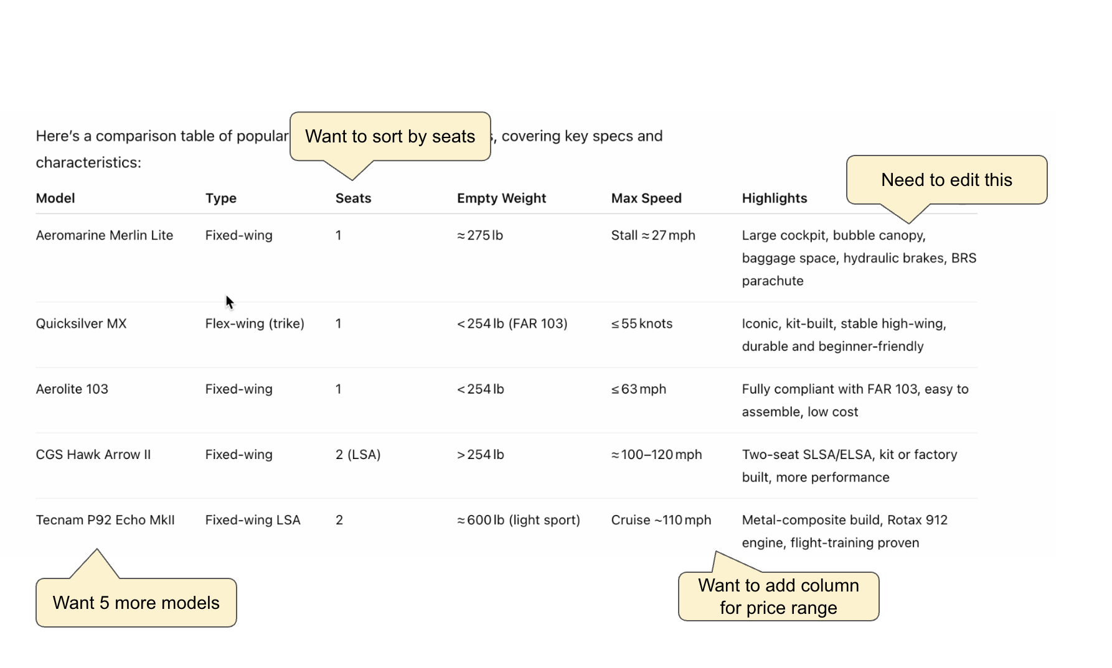Click the CGS Hawk Arrow II cell
Viewport: 1112px width, 668px height.
pyautogui.click(x=93, y=455)
